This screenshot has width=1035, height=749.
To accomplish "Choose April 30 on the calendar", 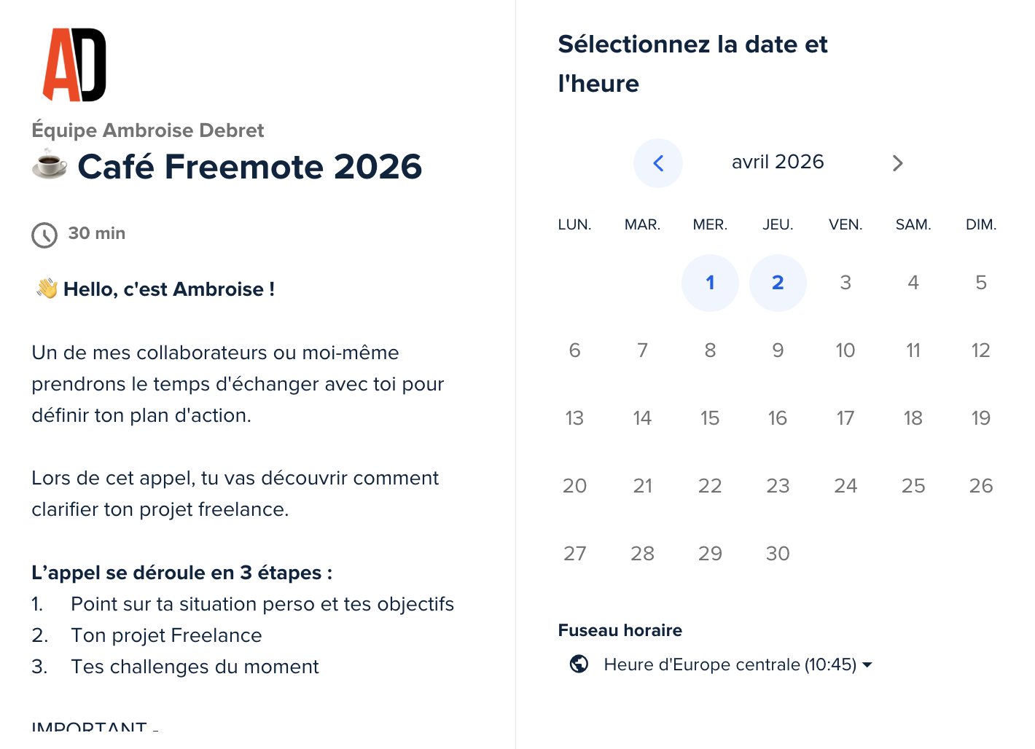I will coord(778,553).
